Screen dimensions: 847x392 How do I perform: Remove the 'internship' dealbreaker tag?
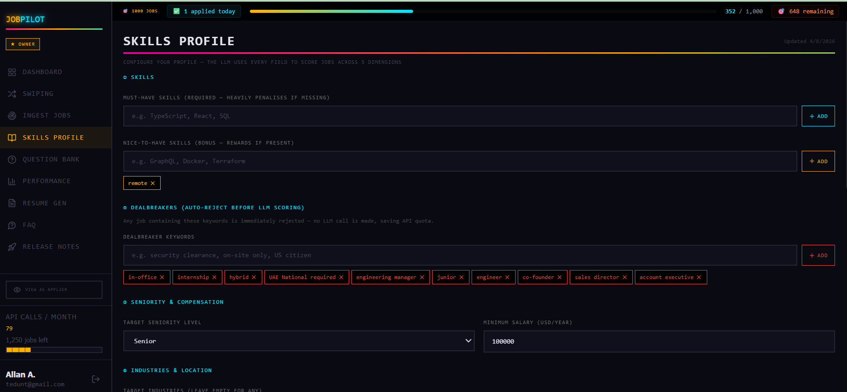pos(214,277)
